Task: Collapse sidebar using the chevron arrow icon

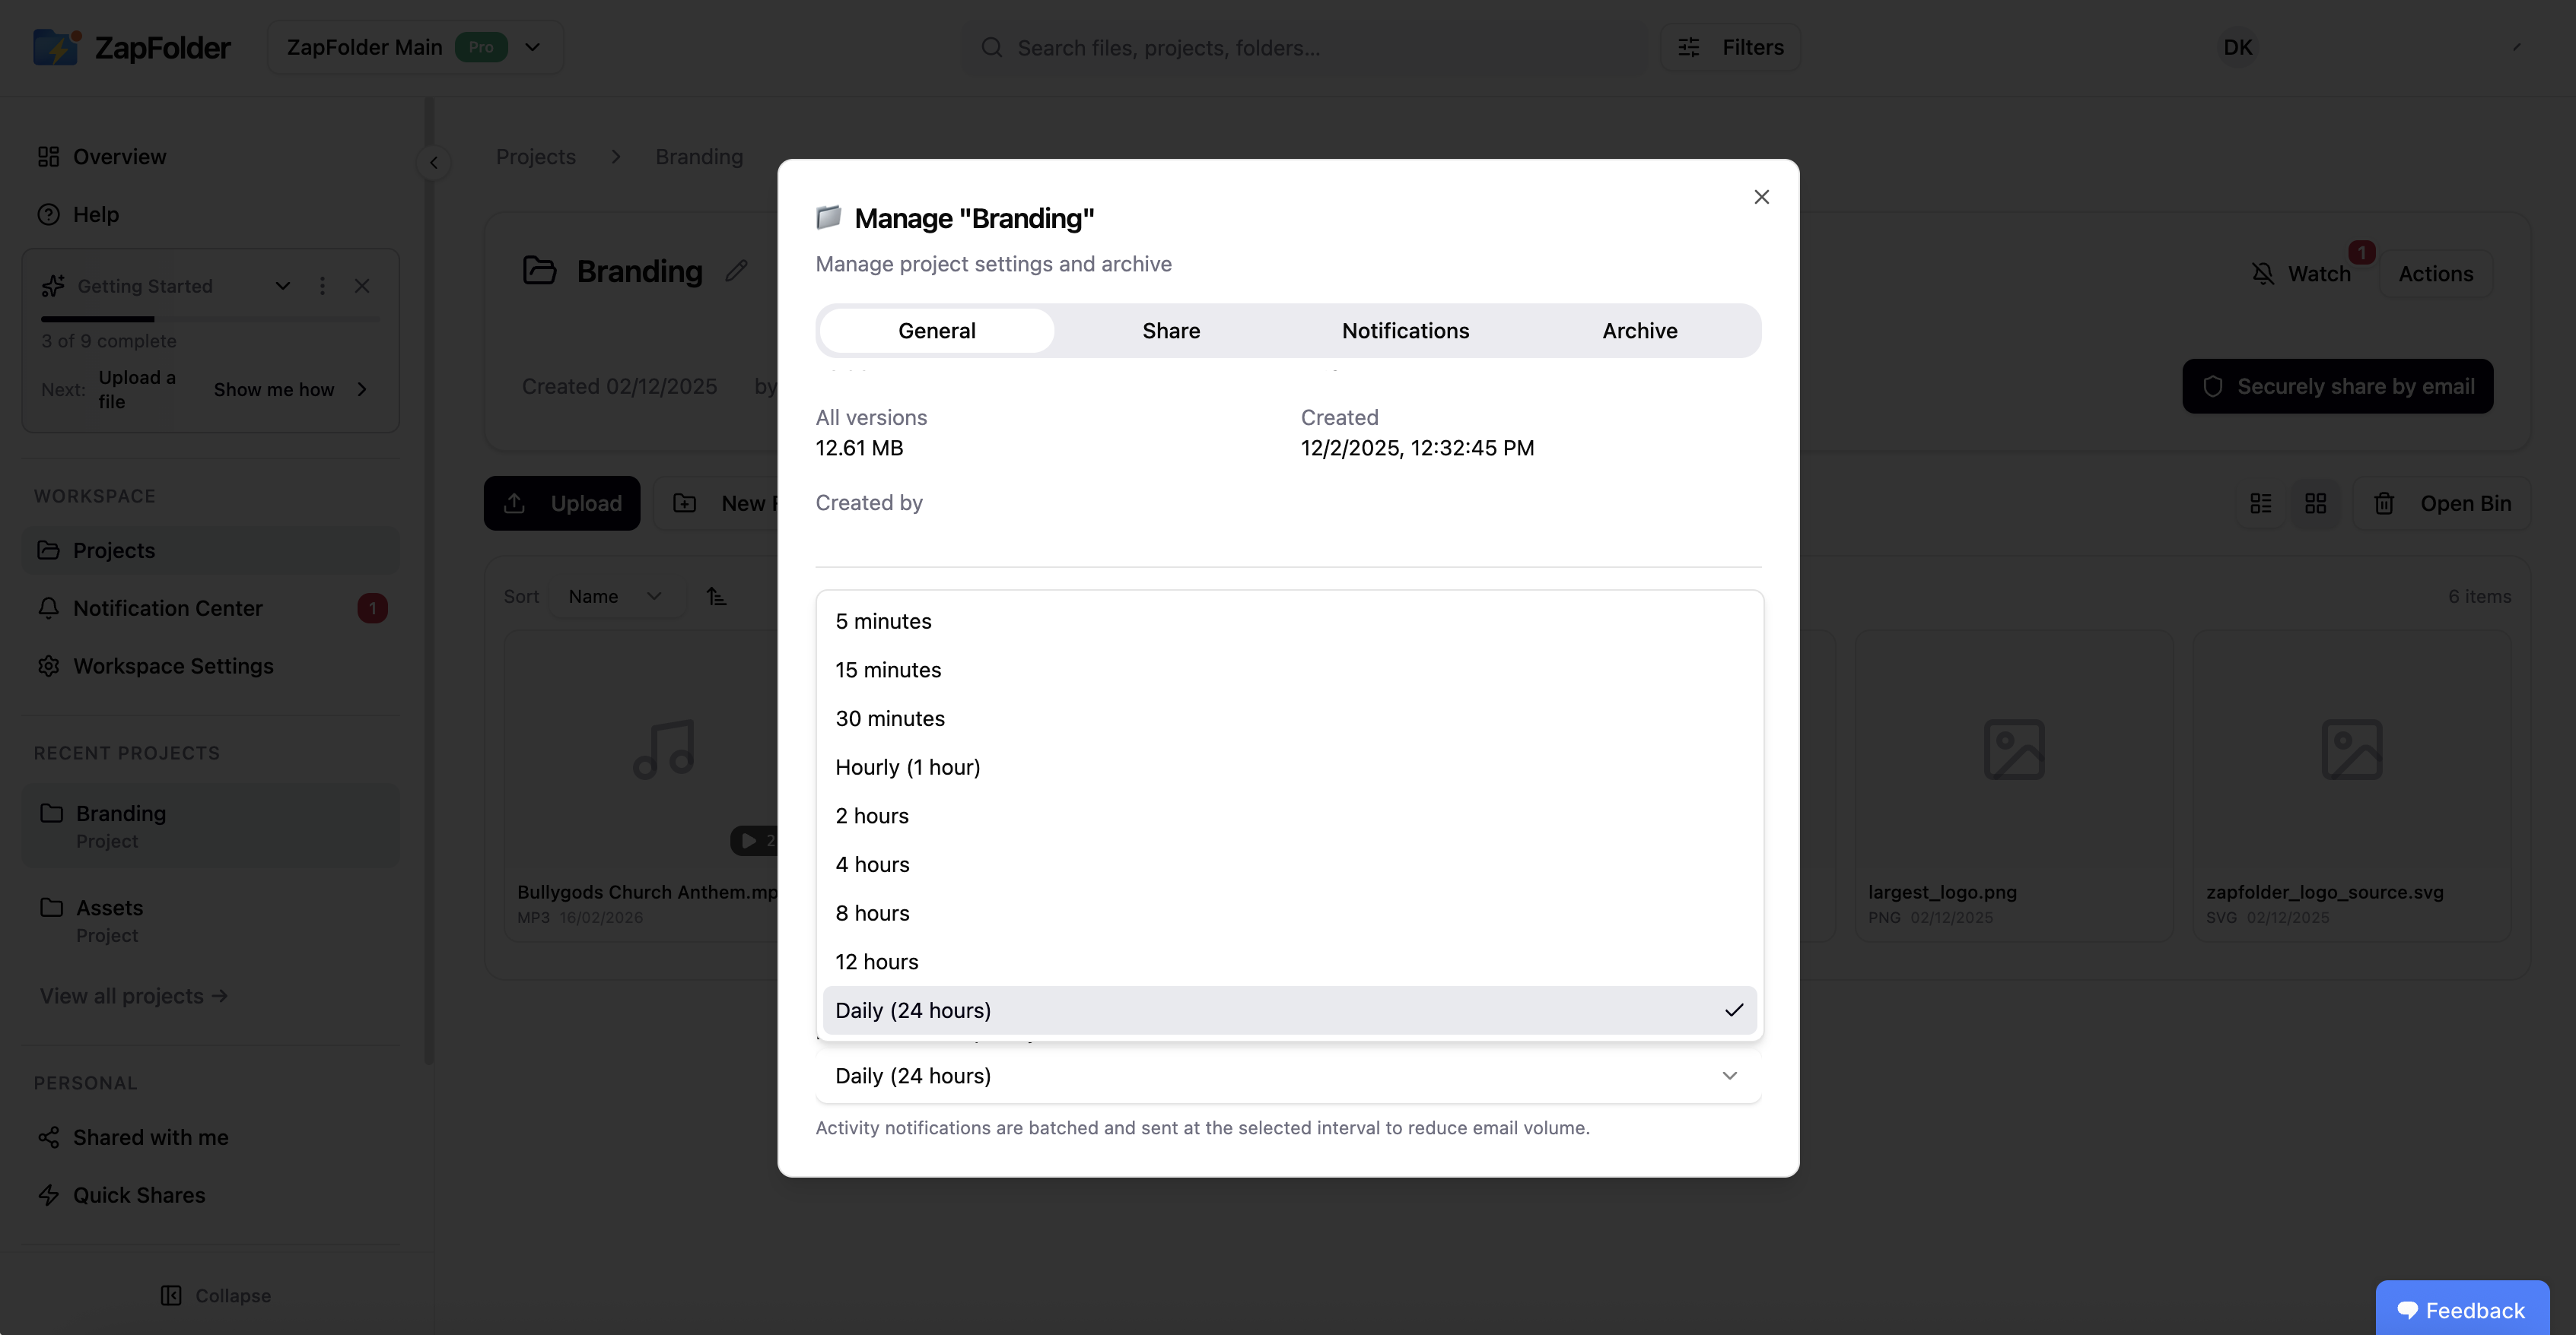Action: pos(433,162)
